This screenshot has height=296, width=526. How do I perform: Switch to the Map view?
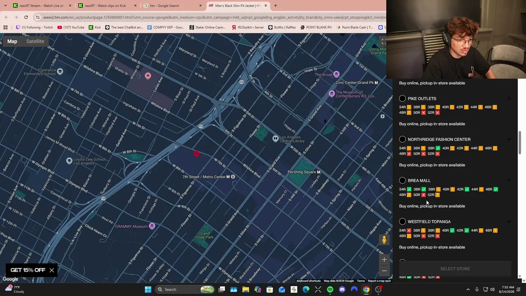[x=12, y=41]
